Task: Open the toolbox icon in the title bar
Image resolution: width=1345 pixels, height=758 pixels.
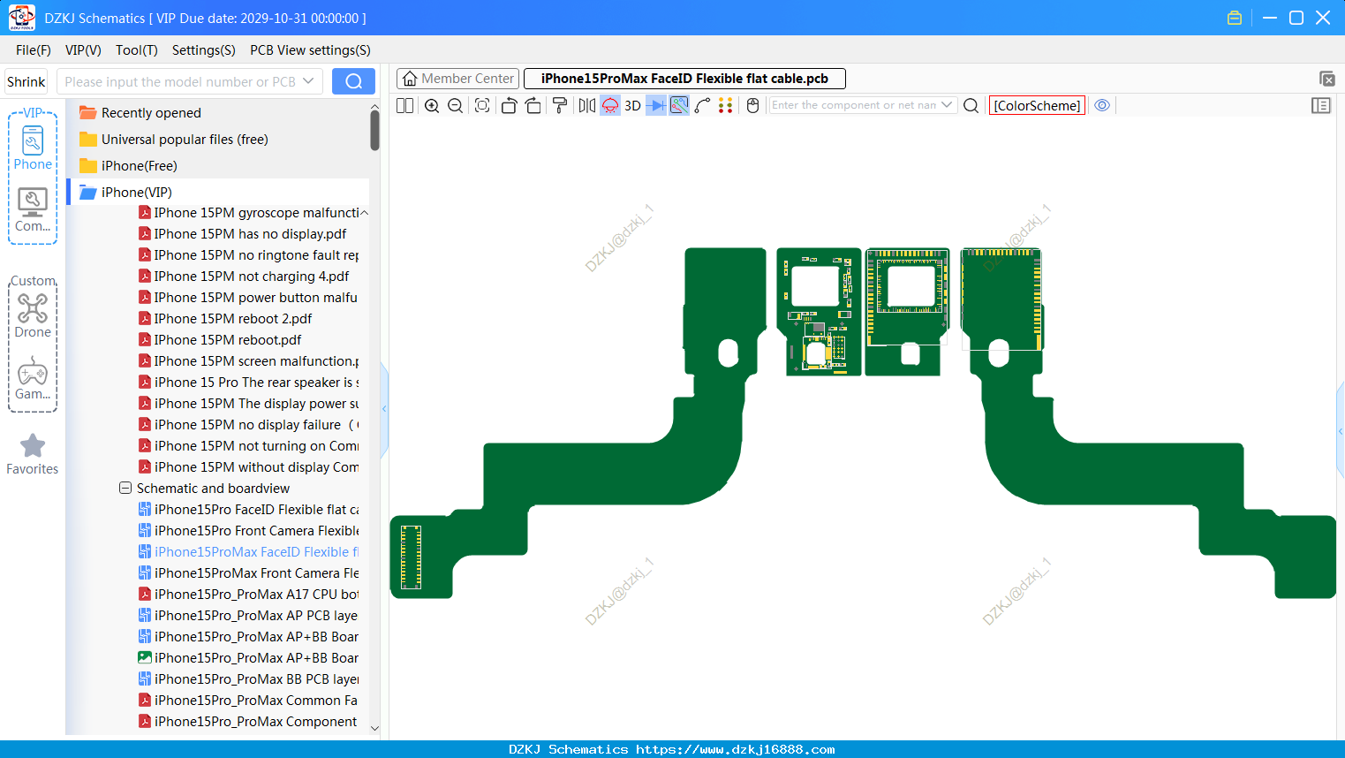Action: tap(1235, 18)
